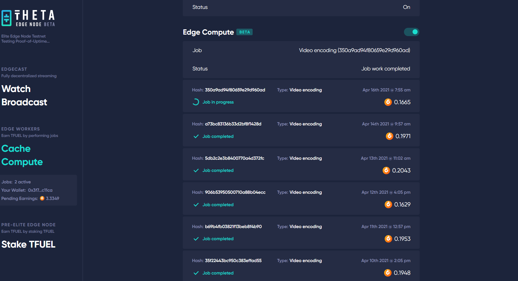Click checkmark icon for job 35f22443bc950c383effad55
518x281 pixels.
(196, 273)
